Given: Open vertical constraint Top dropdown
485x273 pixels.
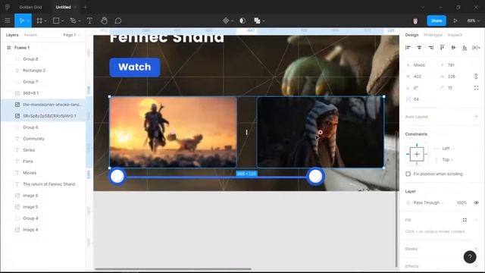Looking at the screenshot, I should point(448,160).
